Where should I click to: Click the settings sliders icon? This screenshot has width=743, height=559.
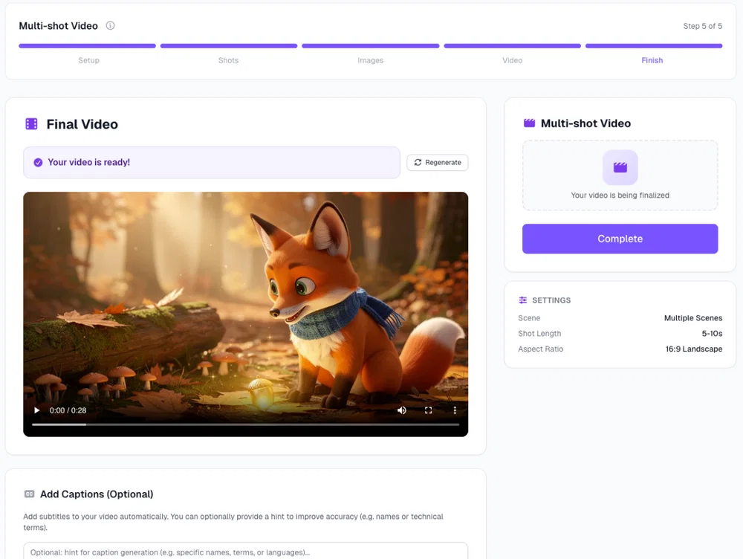click(x=522, y=300)
